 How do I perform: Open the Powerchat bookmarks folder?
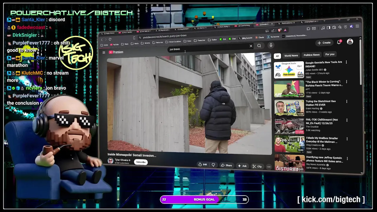(x=199, y=40)
